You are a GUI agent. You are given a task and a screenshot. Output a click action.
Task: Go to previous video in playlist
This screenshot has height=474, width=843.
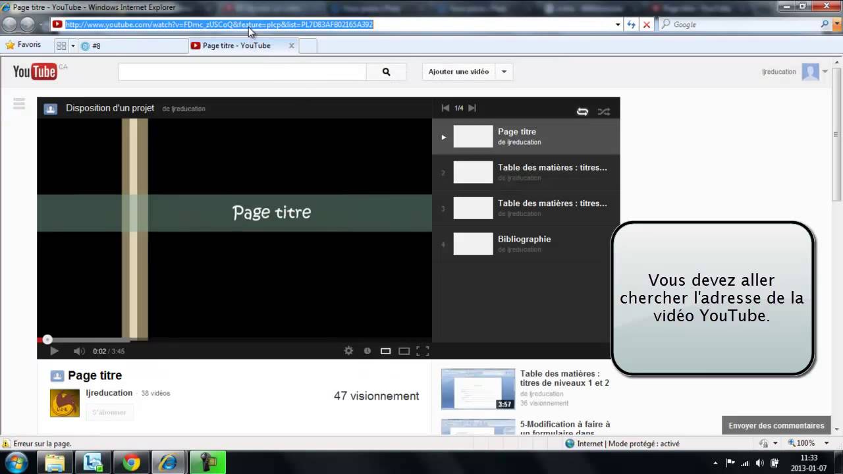tap(445, 108)
